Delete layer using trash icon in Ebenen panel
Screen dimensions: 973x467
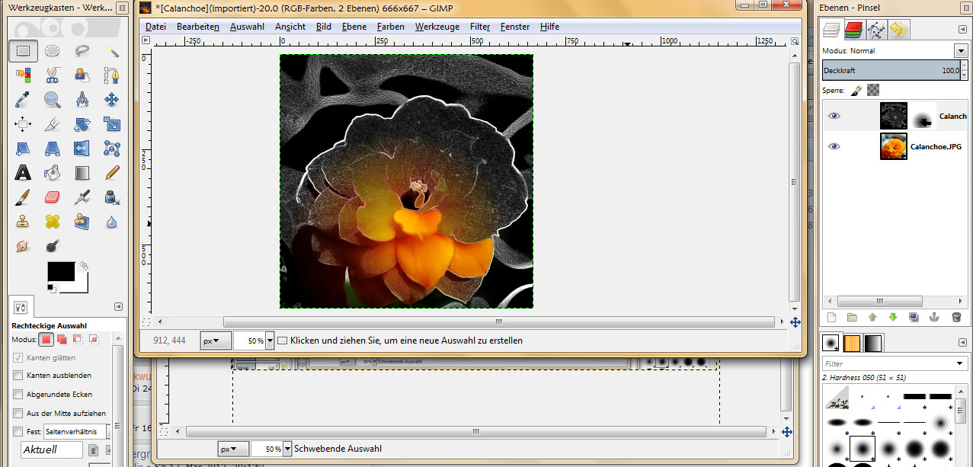[956, 317]
